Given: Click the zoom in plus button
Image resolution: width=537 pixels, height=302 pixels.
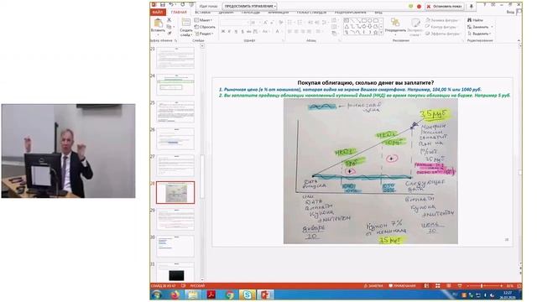Looking at the screenshot, I should (x=502, y=285).
